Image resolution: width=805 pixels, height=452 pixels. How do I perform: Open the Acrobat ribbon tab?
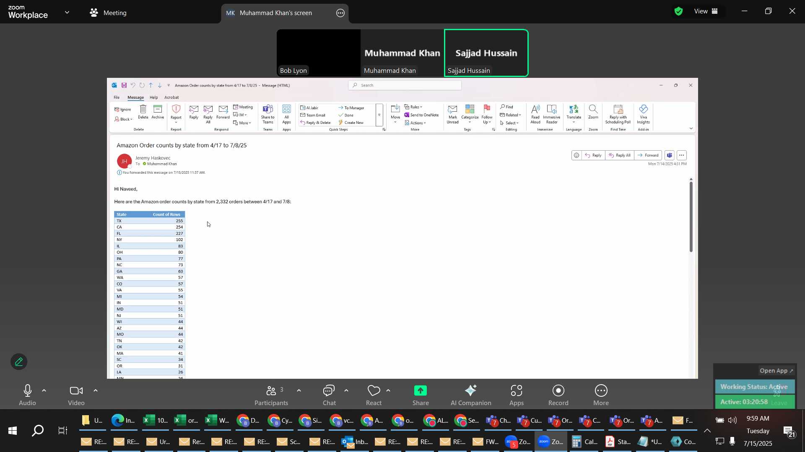pyautogui.click(x=171, y=98)
